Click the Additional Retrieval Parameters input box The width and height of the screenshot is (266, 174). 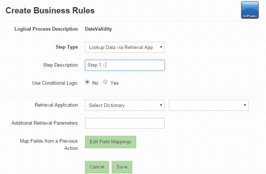pos(125,123)
